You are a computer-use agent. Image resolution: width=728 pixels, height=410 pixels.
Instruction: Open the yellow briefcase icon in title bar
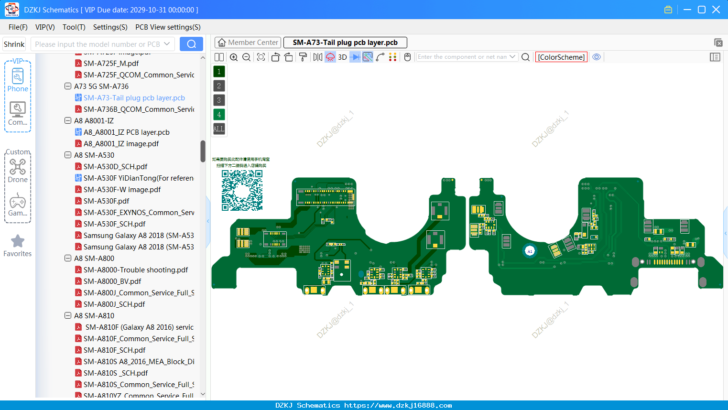[x=668, y=10]
